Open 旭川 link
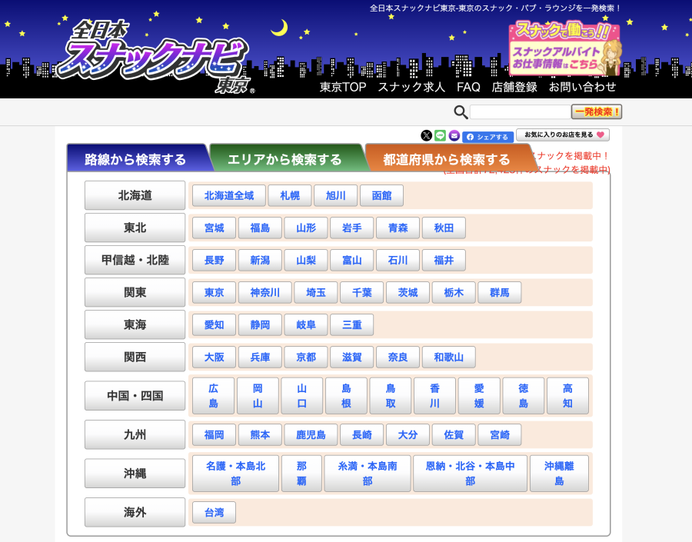Image resolution: width=692 pixels, height=542 pixels. click(336, 195)
